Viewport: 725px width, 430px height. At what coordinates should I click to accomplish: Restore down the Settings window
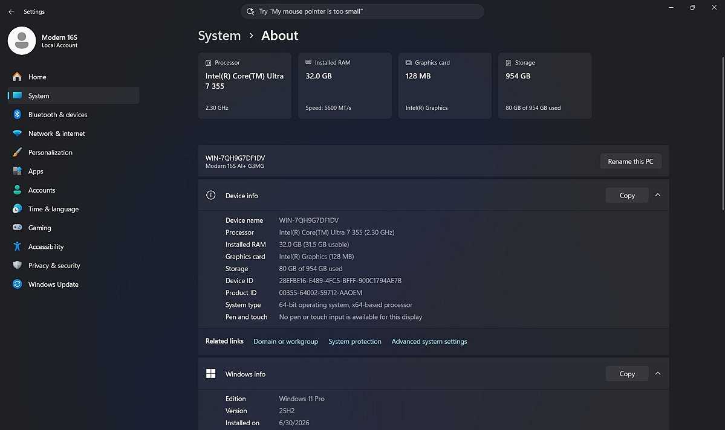(692, 7)
